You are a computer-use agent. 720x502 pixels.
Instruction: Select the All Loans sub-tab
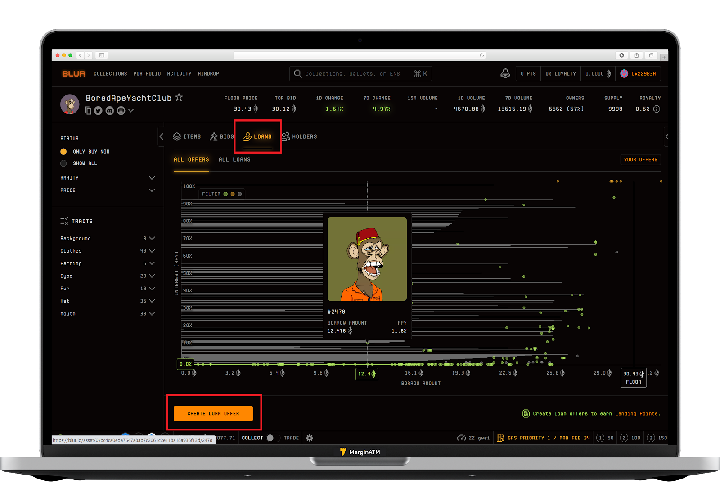(234, 160)
